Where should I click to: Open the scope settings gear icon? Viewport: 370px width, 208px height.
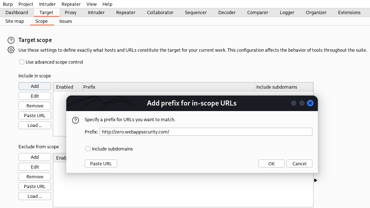[x=11, y=50]
